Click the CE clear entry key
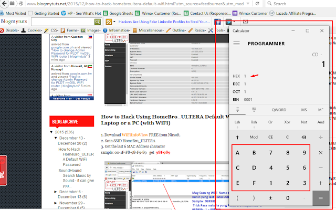 point(270,137)
